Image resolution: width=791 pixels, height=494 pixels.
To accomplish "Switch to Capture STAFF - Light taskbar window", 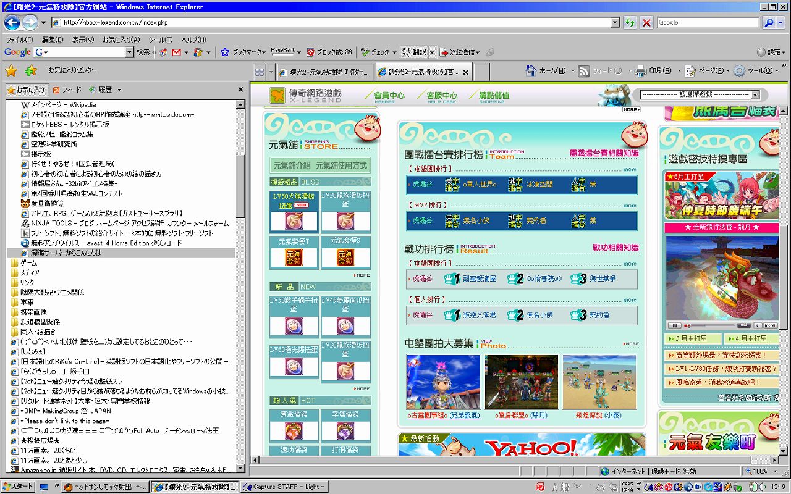I will pos(284,487).
